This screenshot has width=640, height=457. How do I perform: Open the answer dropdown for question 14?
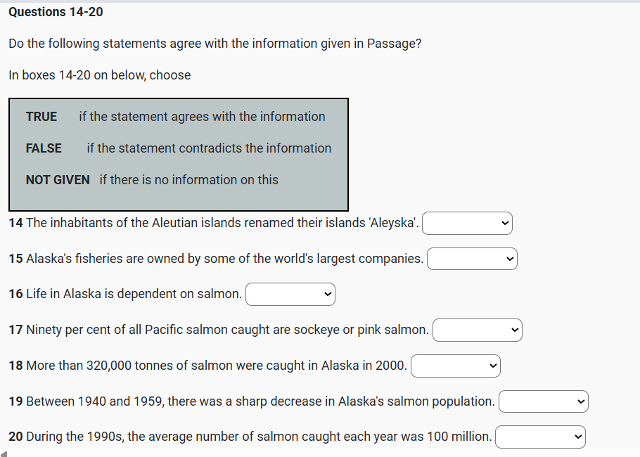click(467, 224)
